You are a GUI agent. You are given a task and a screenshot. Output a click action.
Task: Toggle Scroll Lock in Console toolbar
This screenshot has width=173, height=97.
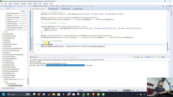click(x=142, y=57)
